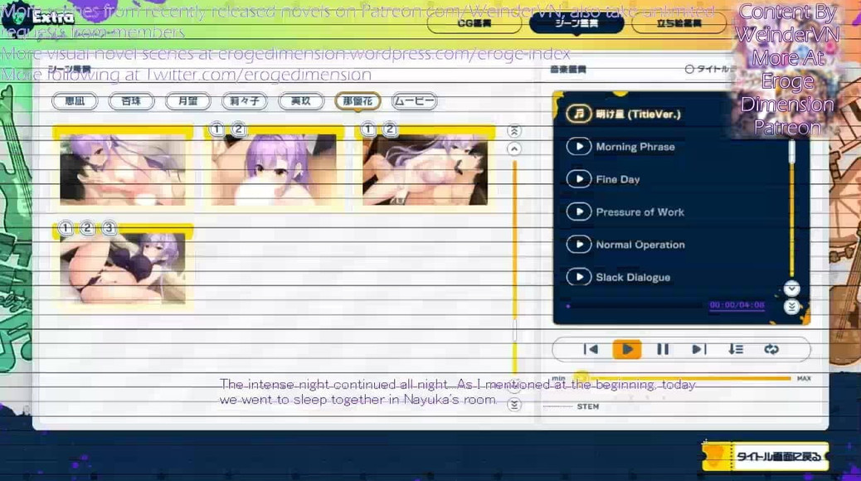Select the タイトル radio button

[689, 70]
